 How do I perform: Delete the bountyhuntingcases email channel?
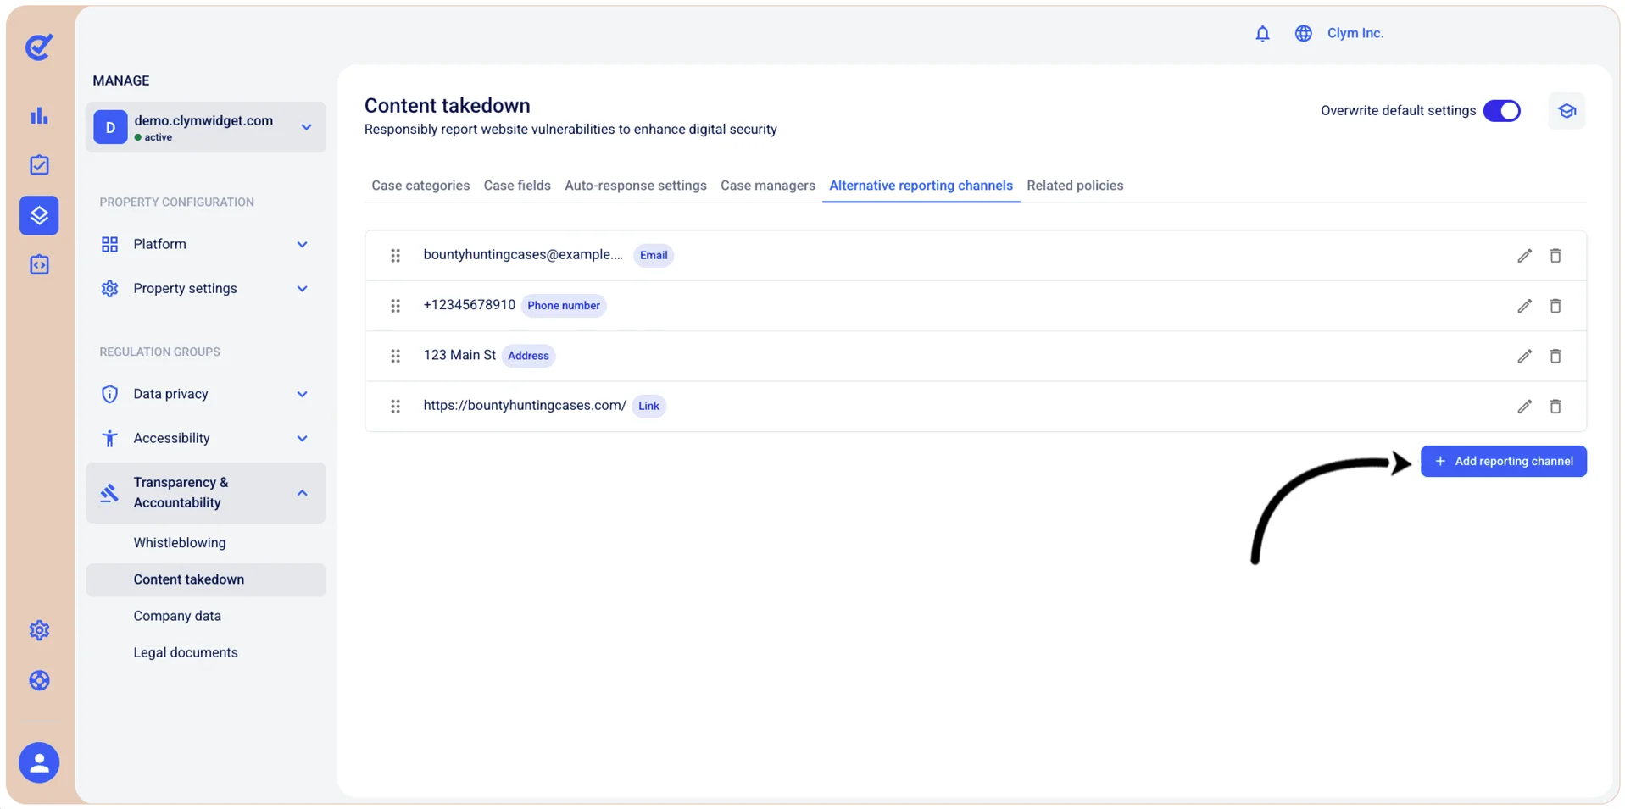coord(1555,256)
